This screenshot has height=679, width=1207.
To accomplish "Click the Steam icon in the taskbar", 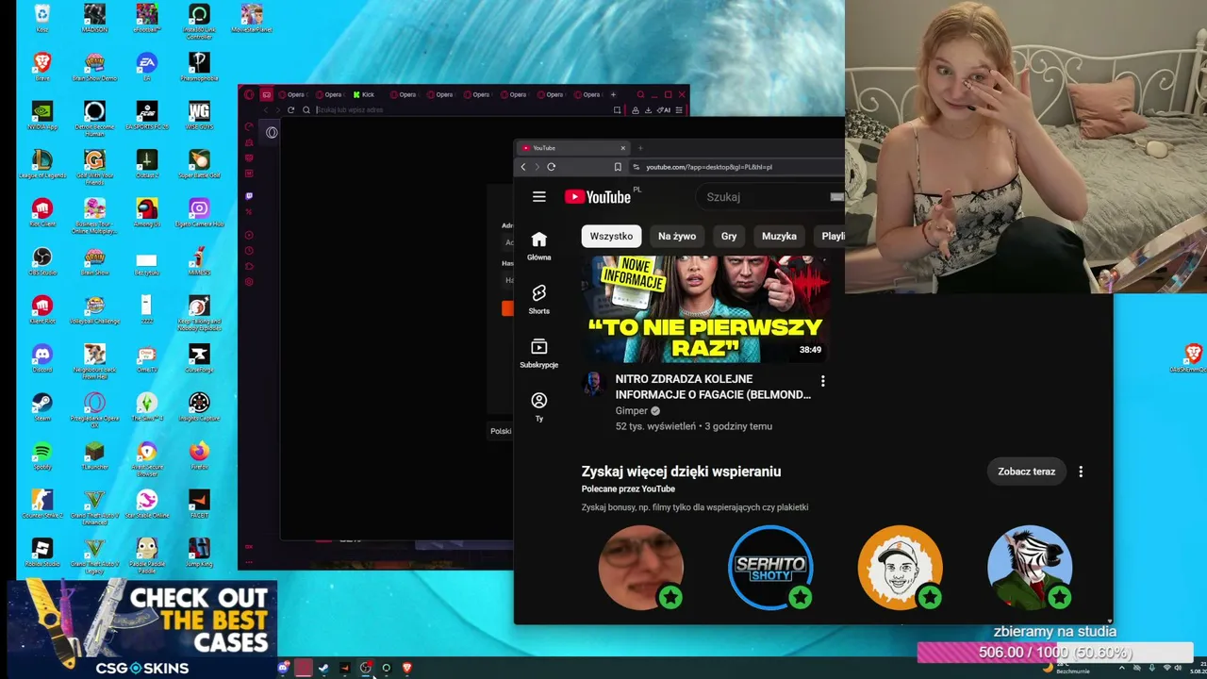I will pyautogui.click(x=323, y=668).
